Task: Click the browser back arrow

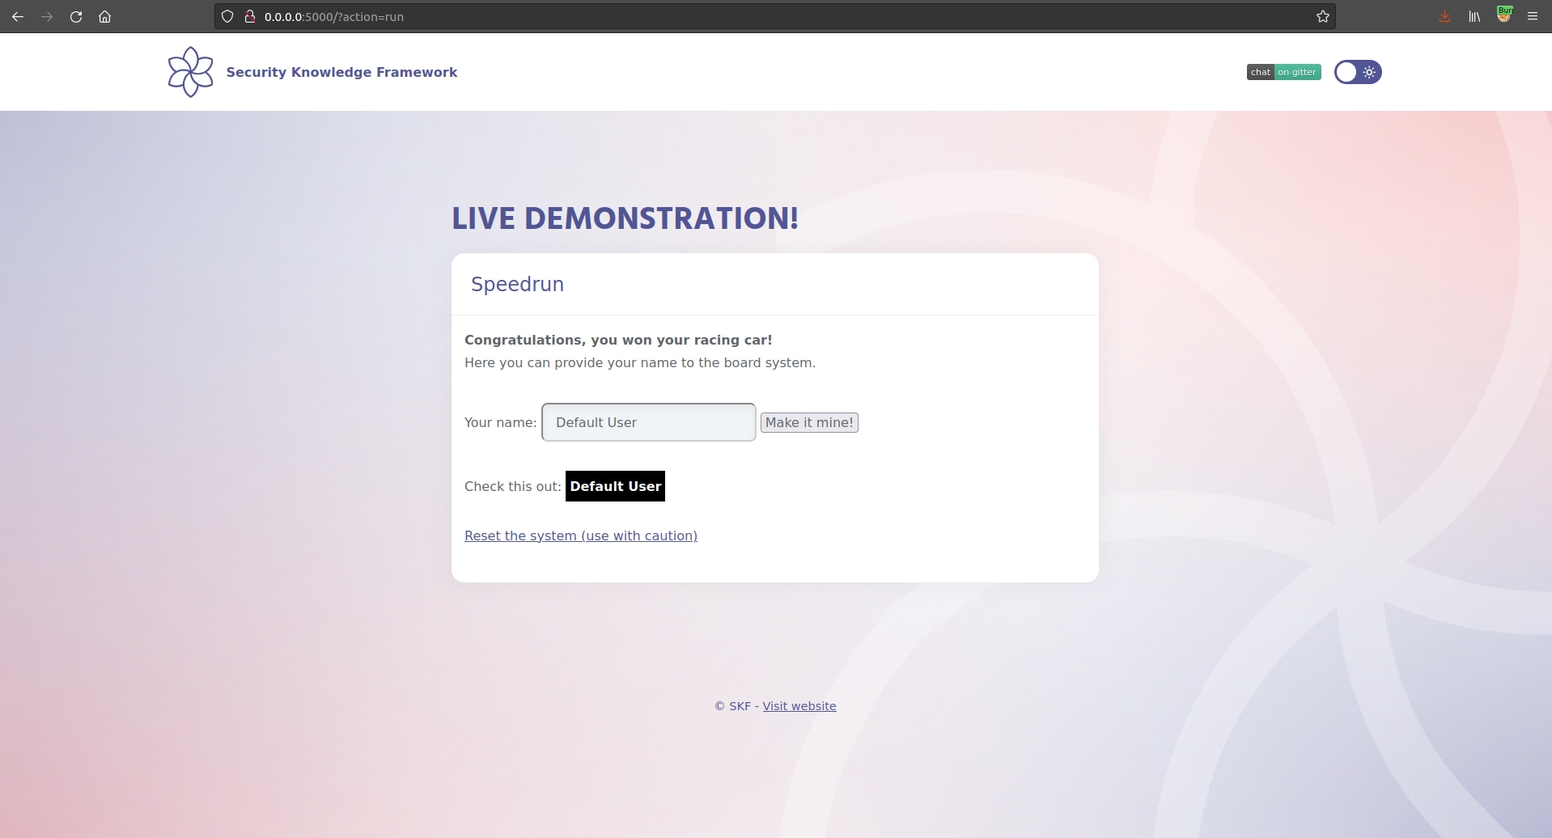Action: pos(18,16)
